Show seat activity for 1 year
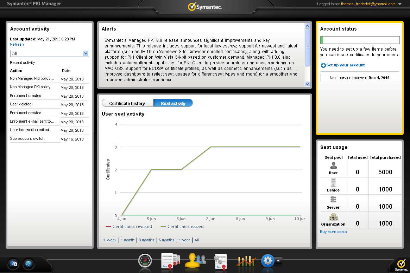Image resolution: width=410 pixels, height=273 pixels. pyautogui.click(x=184, y=240)
